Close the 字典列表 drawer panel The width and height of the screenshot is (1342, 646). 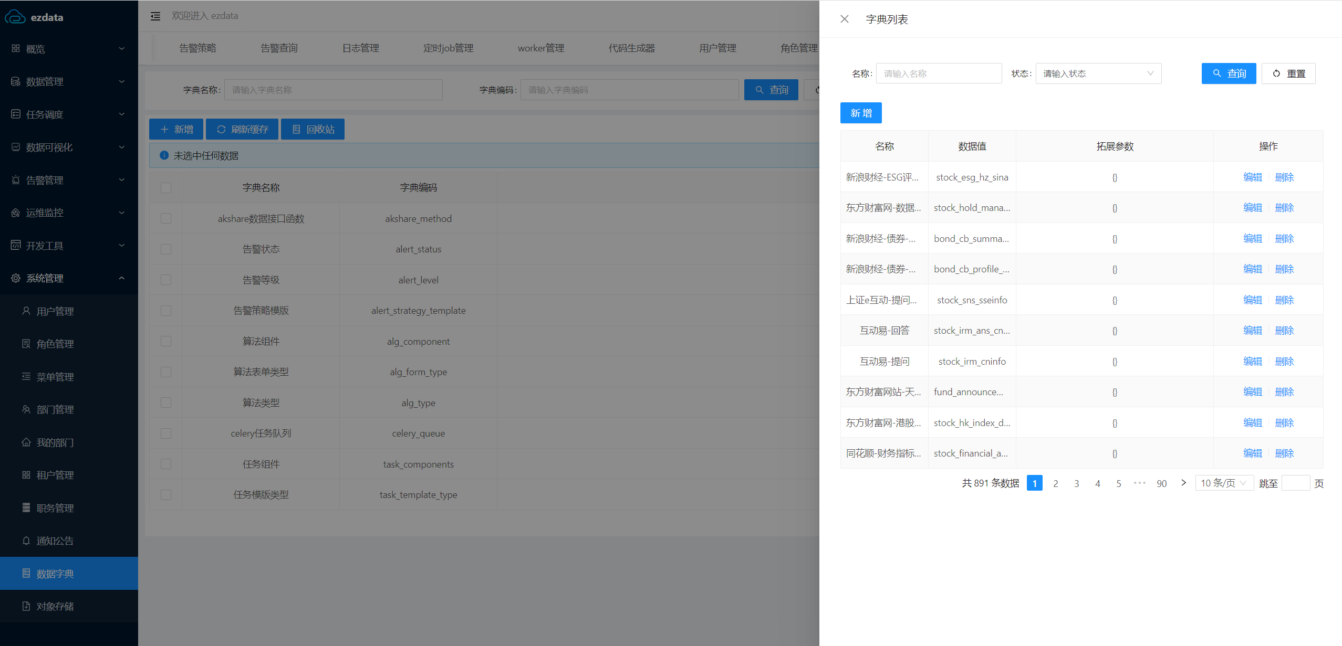844,19
